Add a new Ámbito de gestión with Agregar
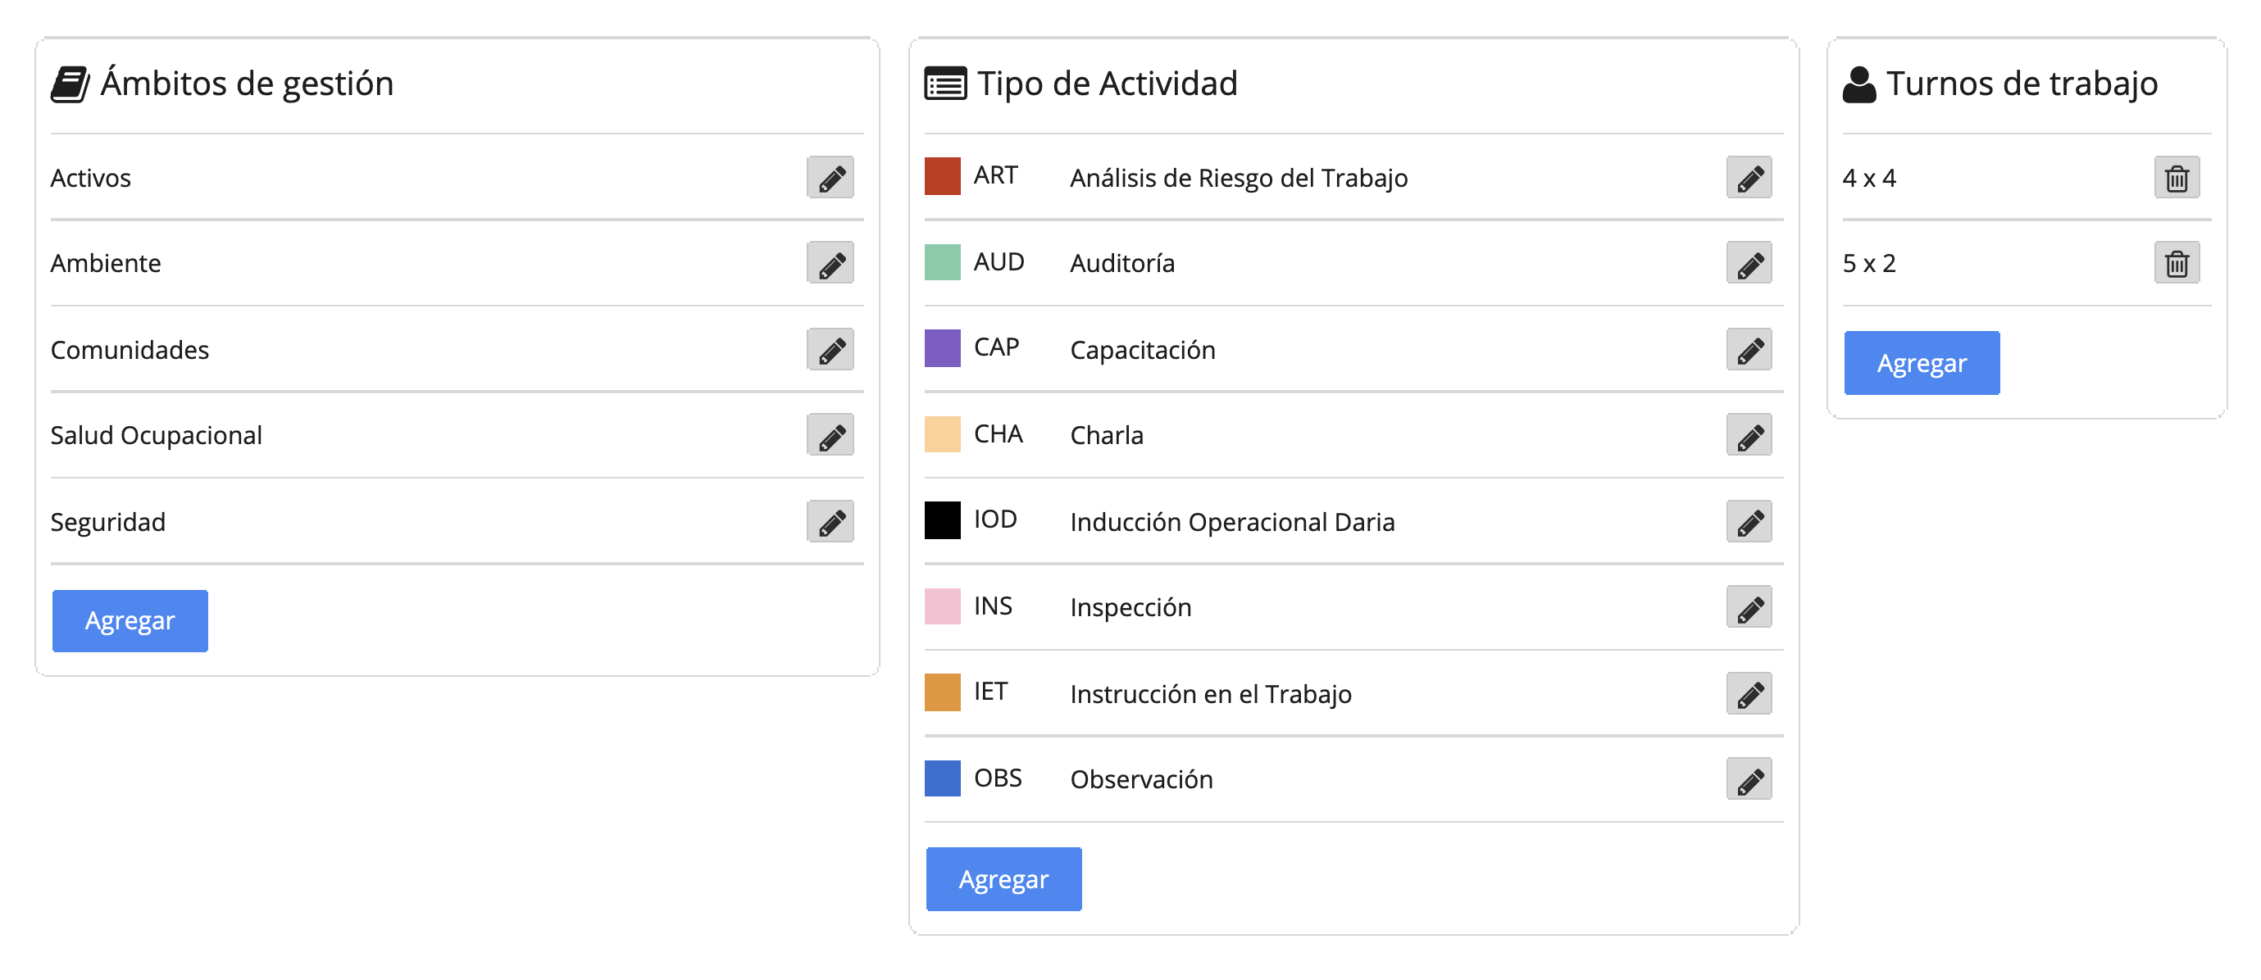The height and width of the screenshot is (980, 2261). point(130,621)
